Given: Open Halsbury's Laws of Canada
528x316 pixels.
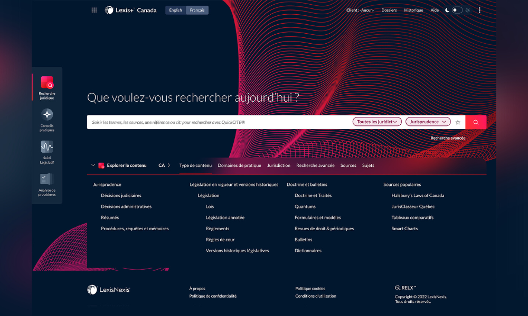Looking at the screenshot, I should tap(418, 195).
